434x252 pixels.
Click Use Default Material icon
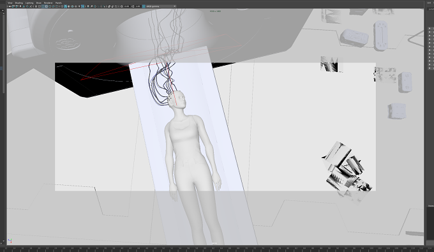pos(69,6)
